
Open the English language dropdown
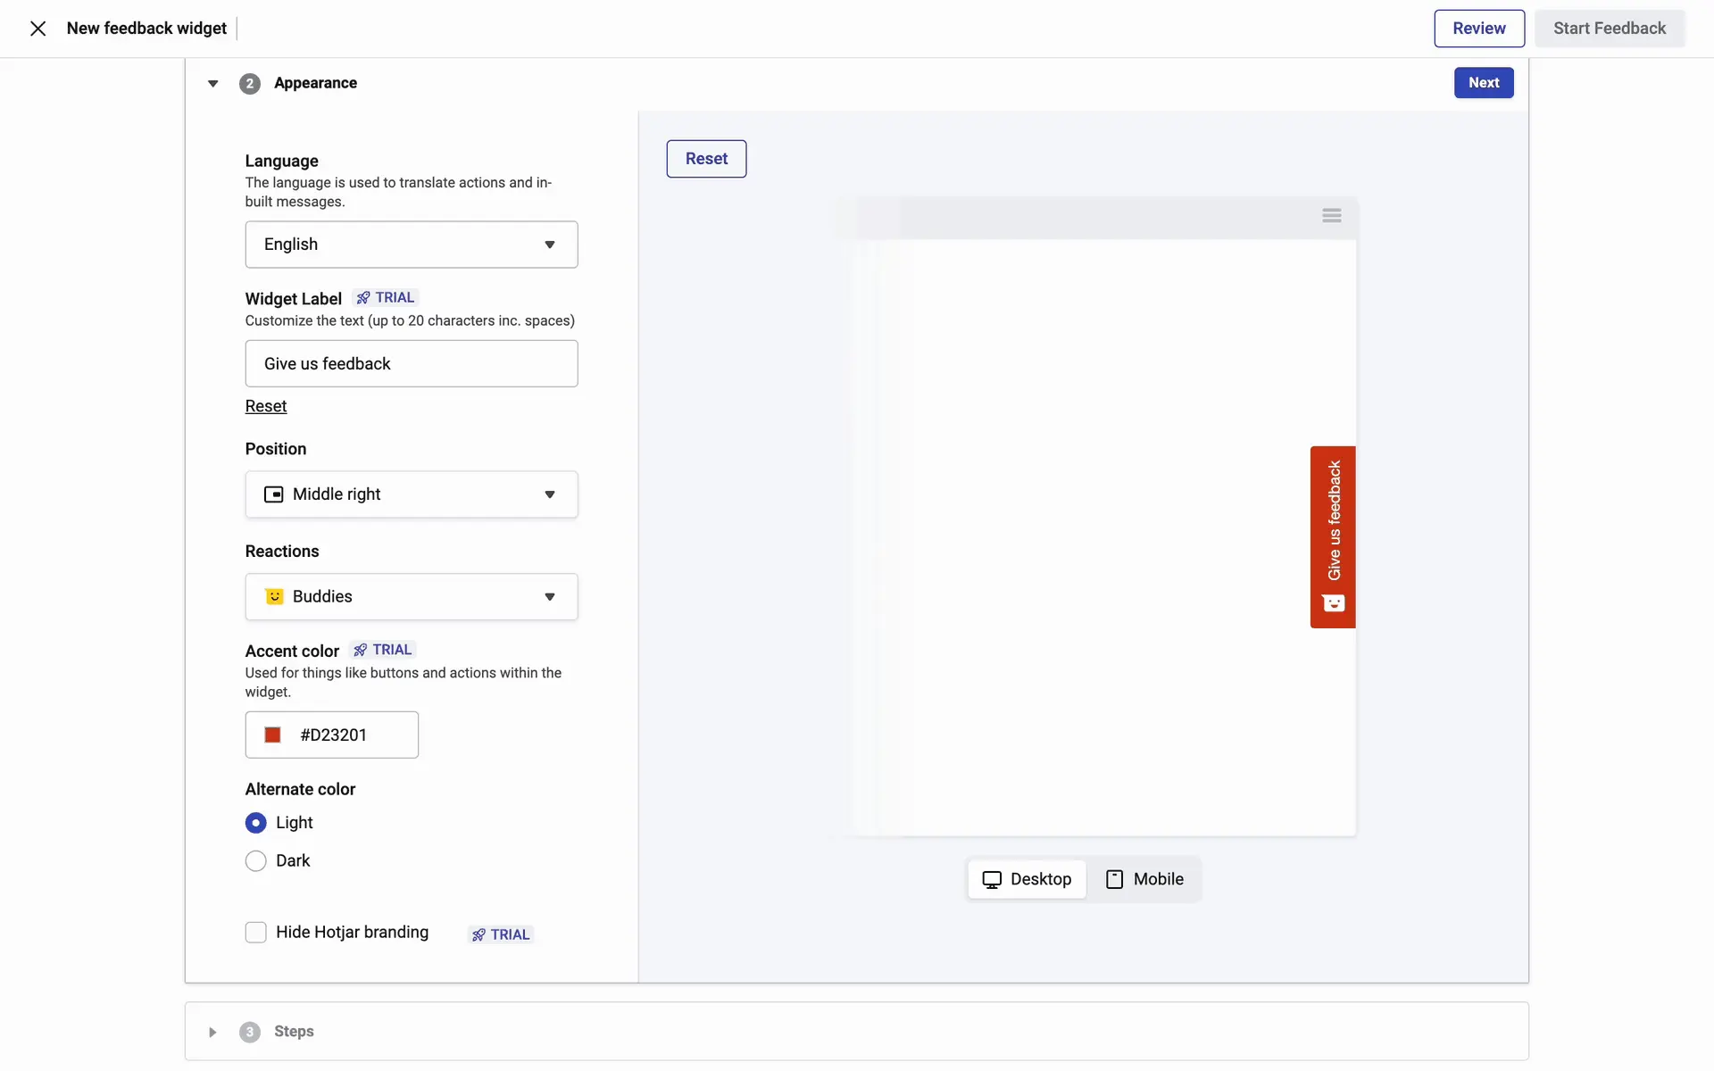pyautogui.click(x=411, y=245)
